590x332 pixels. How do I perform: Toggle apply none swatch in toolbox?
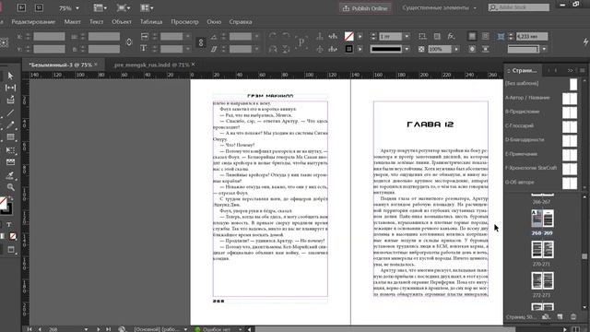click(x=13, y=236)
